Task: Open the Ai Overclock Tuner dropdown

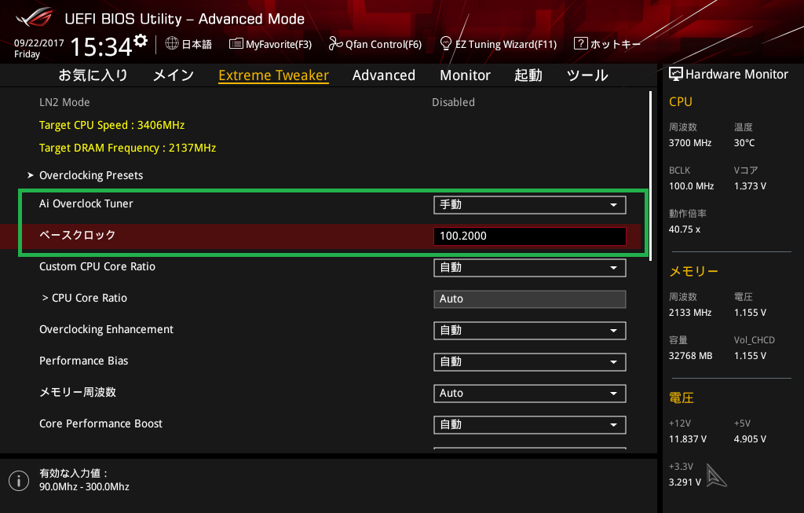Action: [x=530, y=205]
